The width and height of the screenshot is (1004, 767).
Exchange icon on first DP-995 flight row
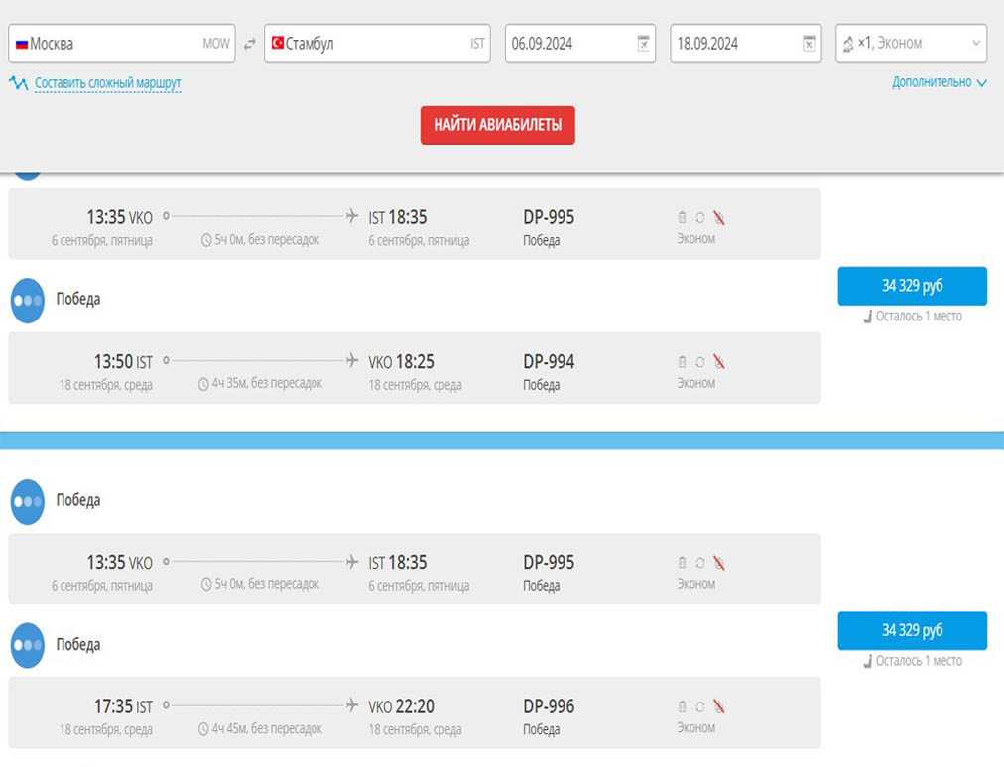coord(699,217)
